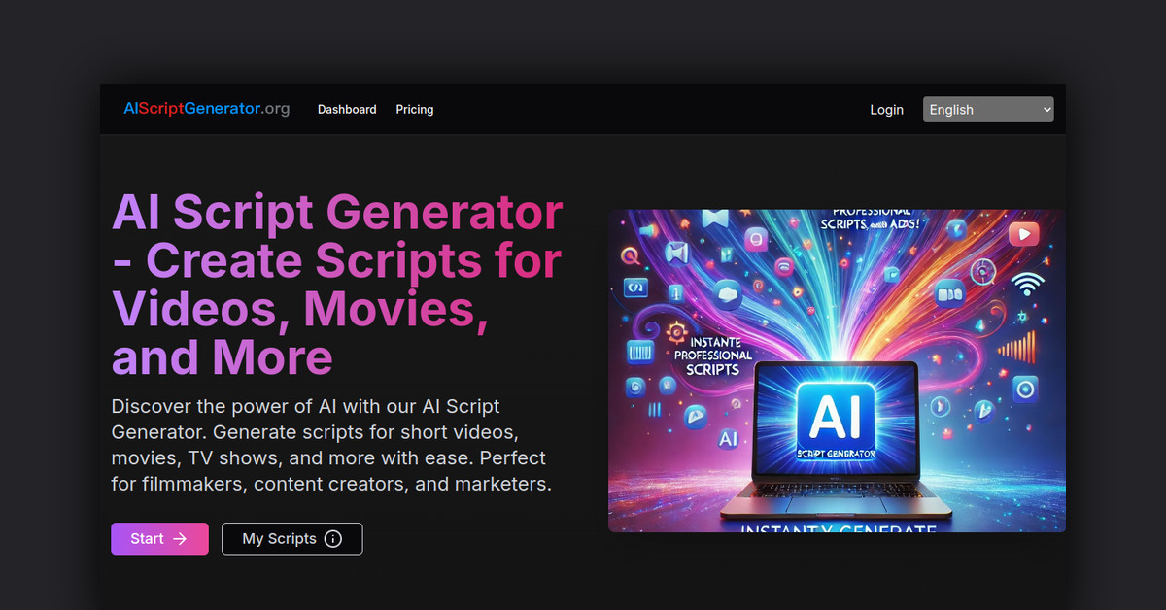Click the orange sound bars icon in hero image
Image resolution: width=1166 pixels, height=610 pixels.
(1016, 348)
